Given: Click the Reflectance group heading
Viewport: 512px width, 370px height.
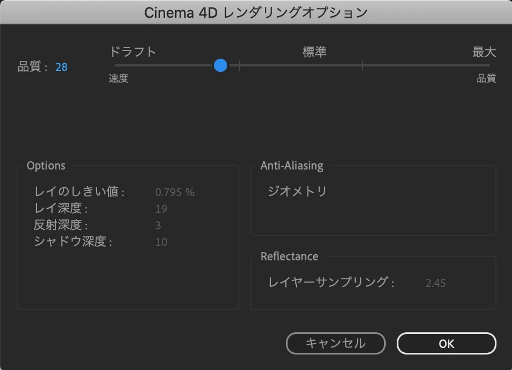Looking at the screenshot, I should click(x=289, y=256).
